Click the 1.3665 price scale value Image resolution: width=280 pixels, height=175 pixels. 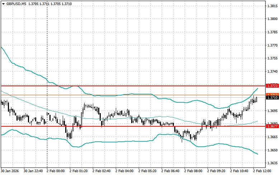[272, 137]
